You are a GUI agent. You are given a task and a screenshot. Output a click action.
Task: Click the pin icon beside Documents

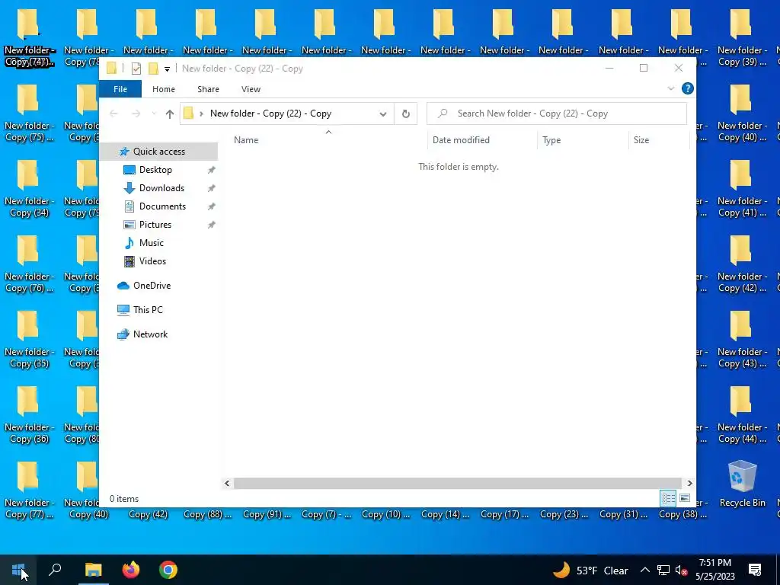[212, 206]
